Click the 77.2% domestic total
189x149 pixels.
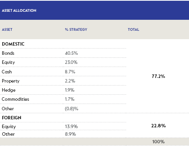(x=159, y=76)
